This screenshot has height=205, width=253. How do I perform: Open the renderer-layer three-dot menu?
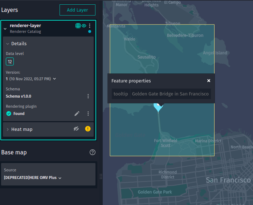point(90,26)
